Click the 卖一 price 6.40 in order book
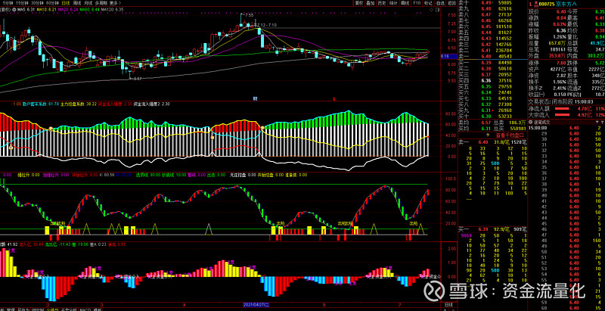The width and height of the screenshot is (605, 311). coord(486,57)
